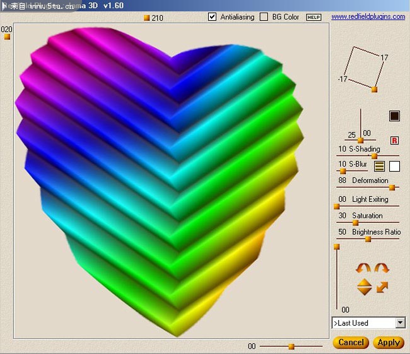Open the HELP icon

313,17
